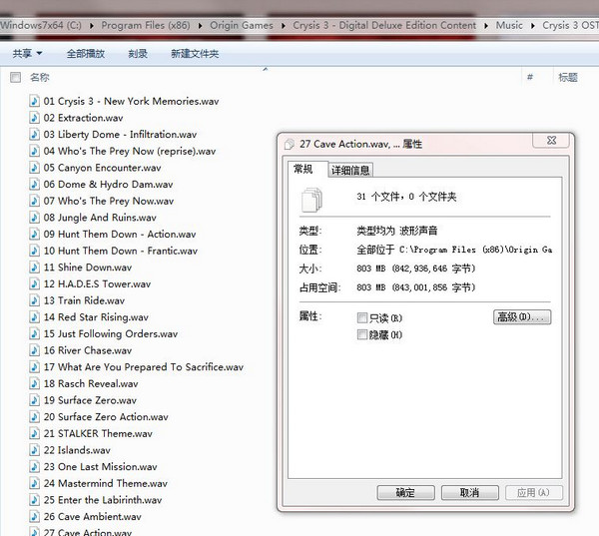599x536 pixels.
Task: Expand breadcrumb arrow after Digital Deluxe Edition Content
Action: tap(486, 26)
